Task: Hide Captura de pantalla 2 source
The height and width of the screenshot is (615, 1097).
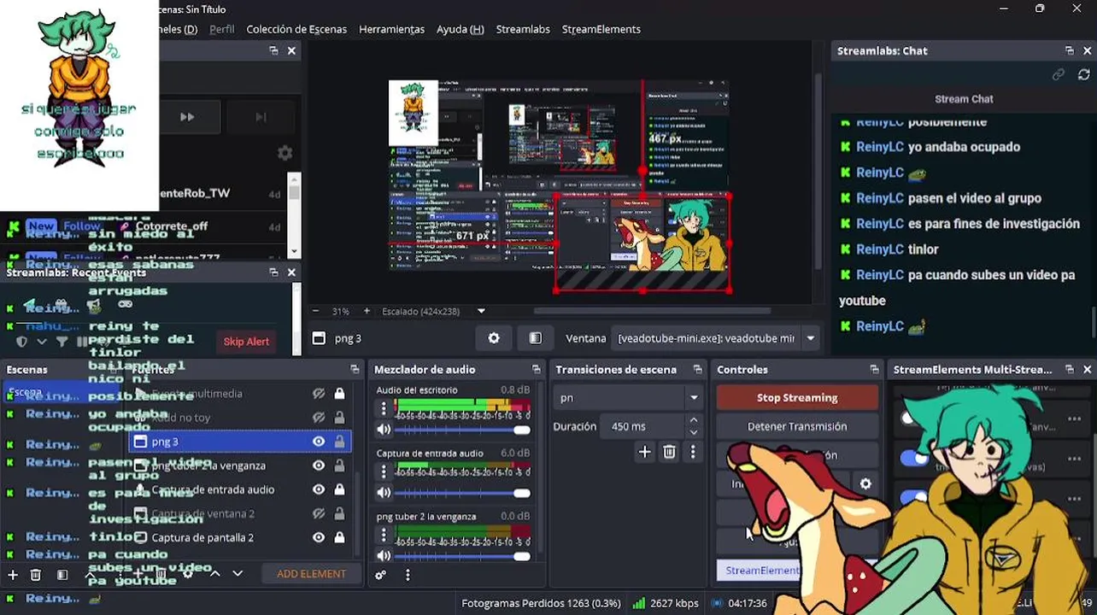Action: click(319, 537)
